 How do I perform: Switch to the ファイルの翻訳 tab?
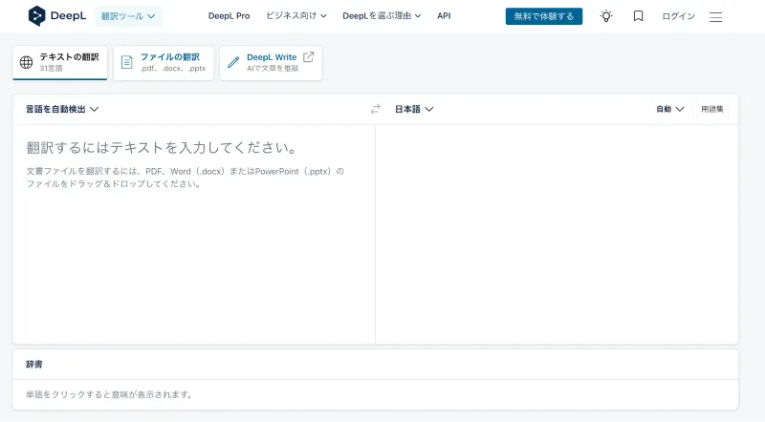click(x=164, y=63)
